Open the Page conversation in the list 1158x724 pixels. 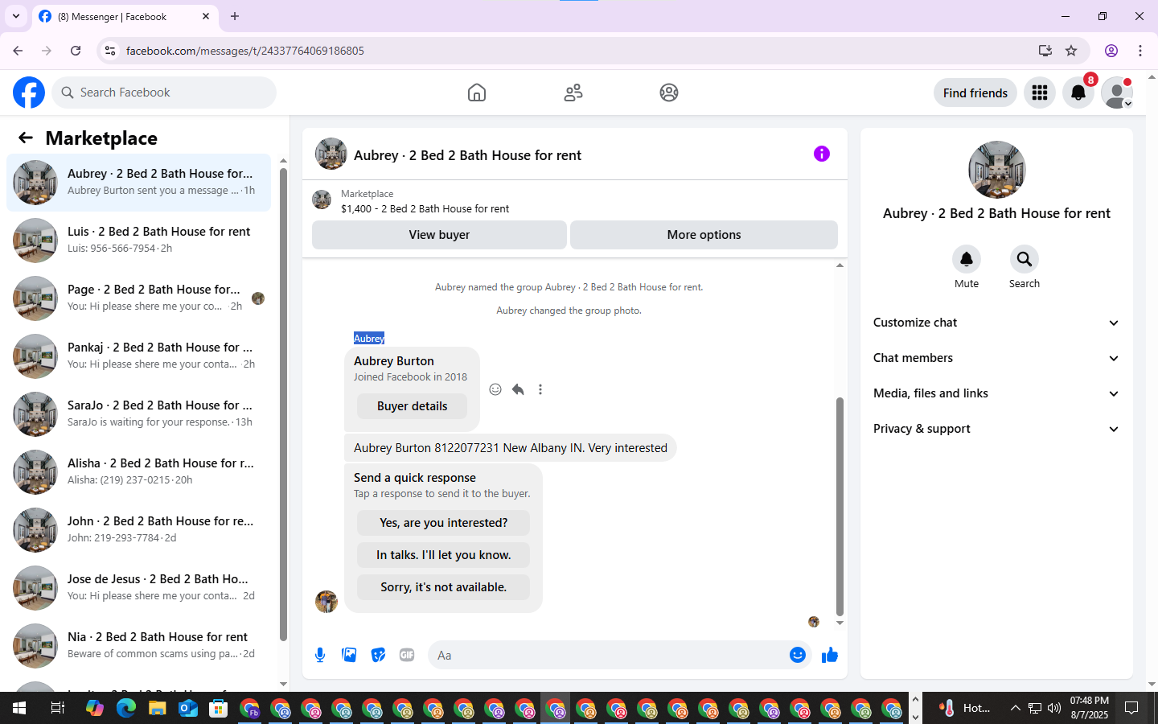click(138, 298)
